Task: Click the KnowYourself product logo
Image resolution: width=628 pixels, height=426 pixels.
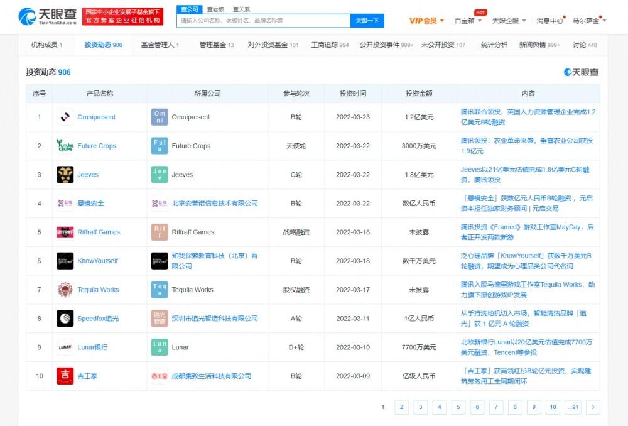Action: [x=65, y=261]
